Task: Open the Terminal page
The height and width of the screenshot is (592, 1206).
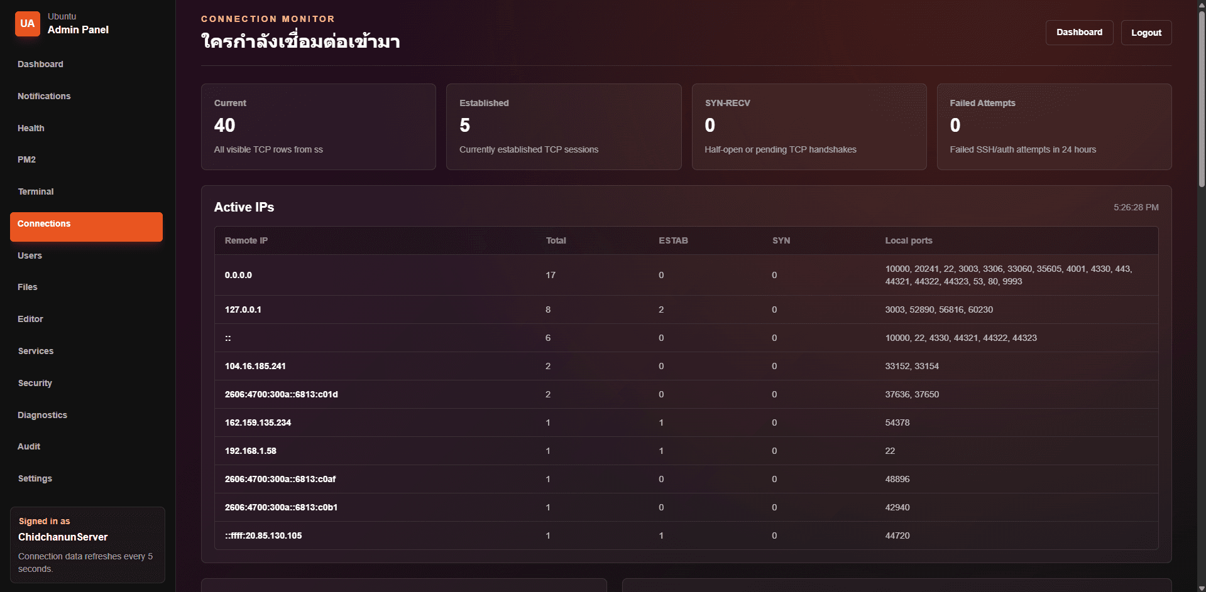Action: [36, 191]
